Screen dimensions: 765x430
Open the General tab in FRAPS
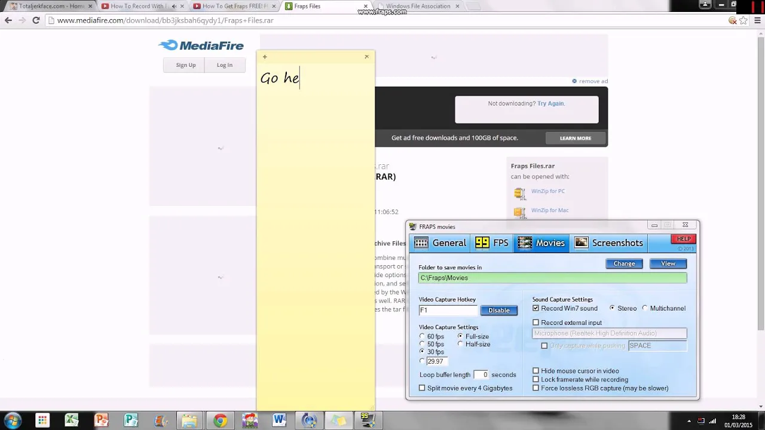tap(440, 243)
